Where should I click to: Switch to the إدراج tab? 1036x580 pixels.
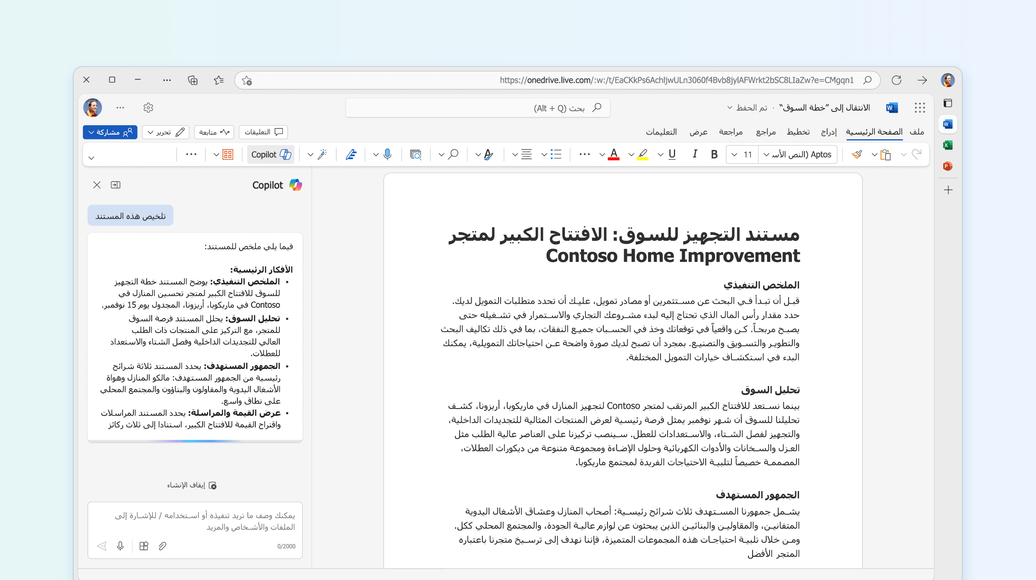(829, 132)
